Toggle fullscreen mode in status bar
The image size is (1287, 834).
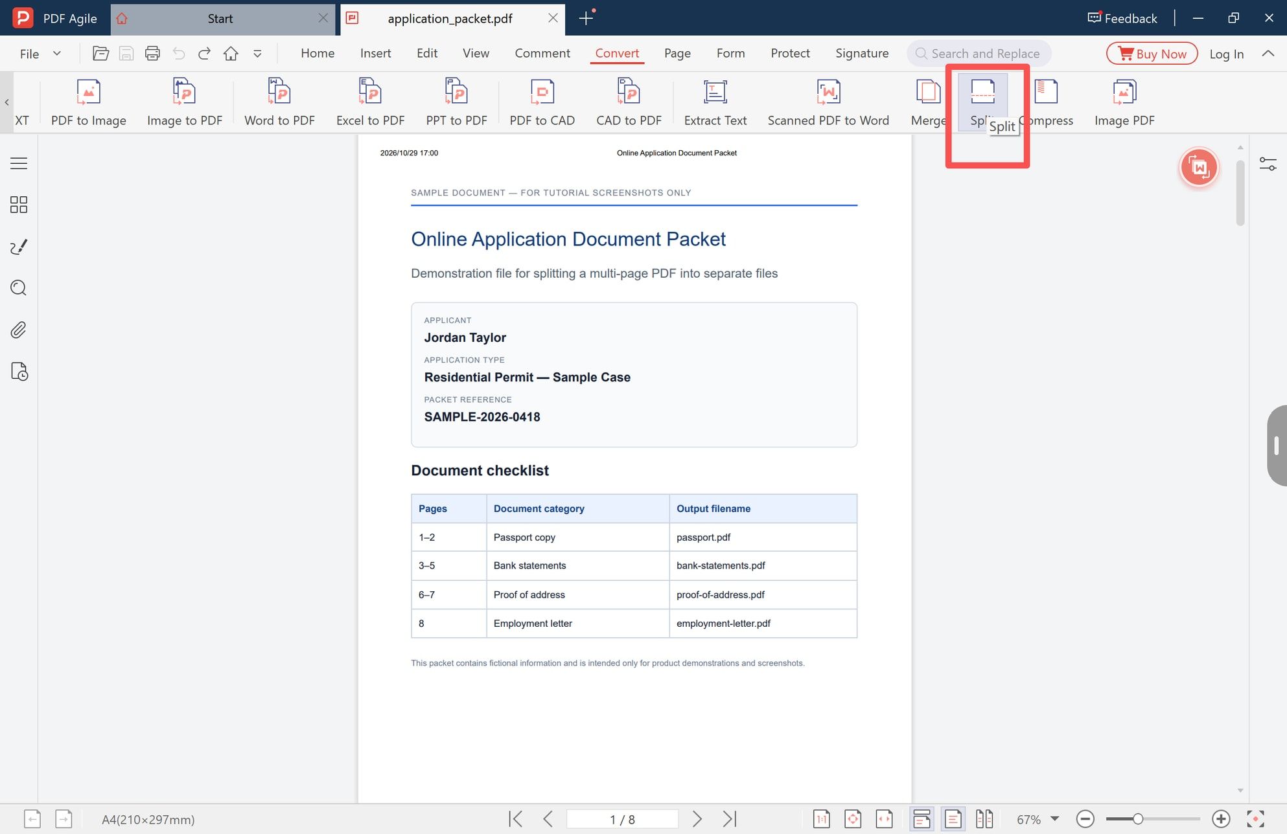click(x=1255, y=819)
